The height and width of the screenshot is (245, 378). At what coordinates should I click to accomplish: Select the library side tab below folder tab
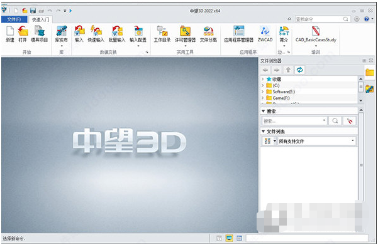click(x=370, y=89)
